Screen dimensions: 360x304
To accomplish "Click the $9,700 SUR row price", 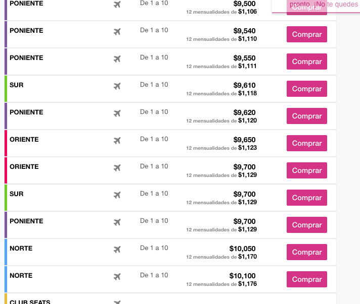I will tap(244, 194).
